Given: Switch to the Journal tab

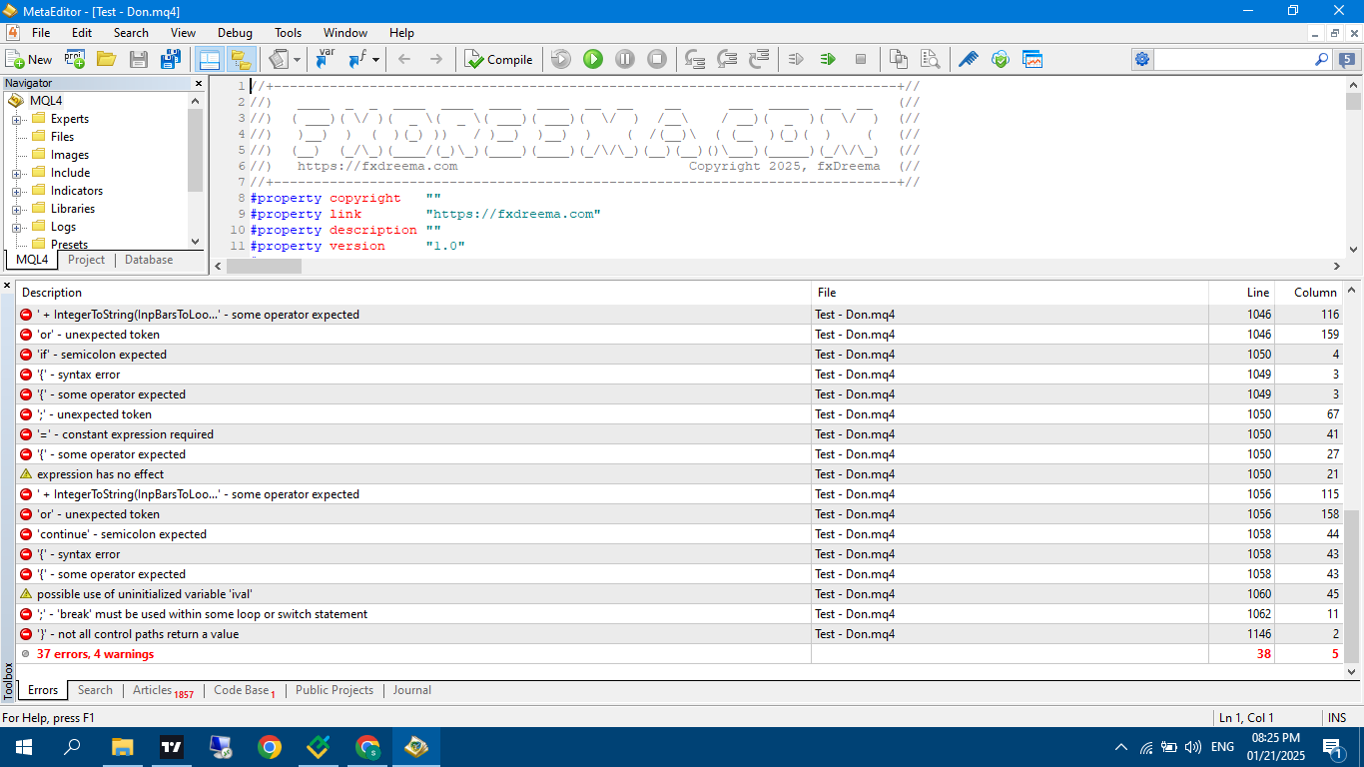Looking at the screenshot, I should [412, 690].
